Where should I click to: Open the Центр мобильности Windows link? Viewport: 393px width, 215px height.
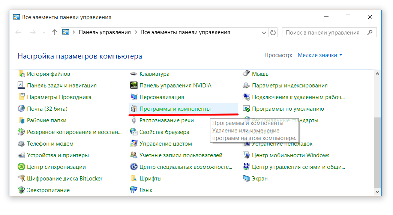[290, 155]
